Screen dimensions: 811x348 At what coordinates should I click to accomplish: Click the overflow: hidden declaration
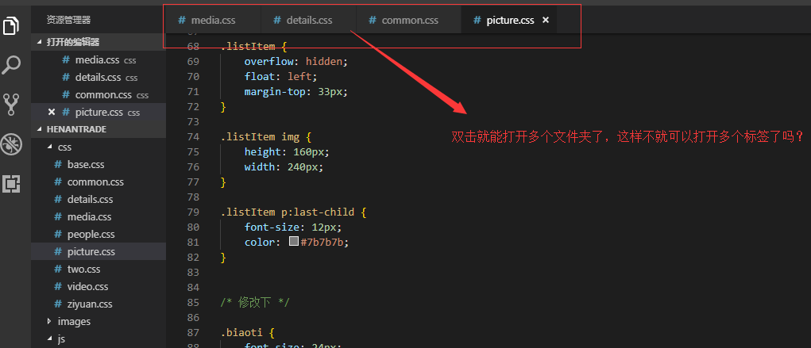click(x=296, y=62)
